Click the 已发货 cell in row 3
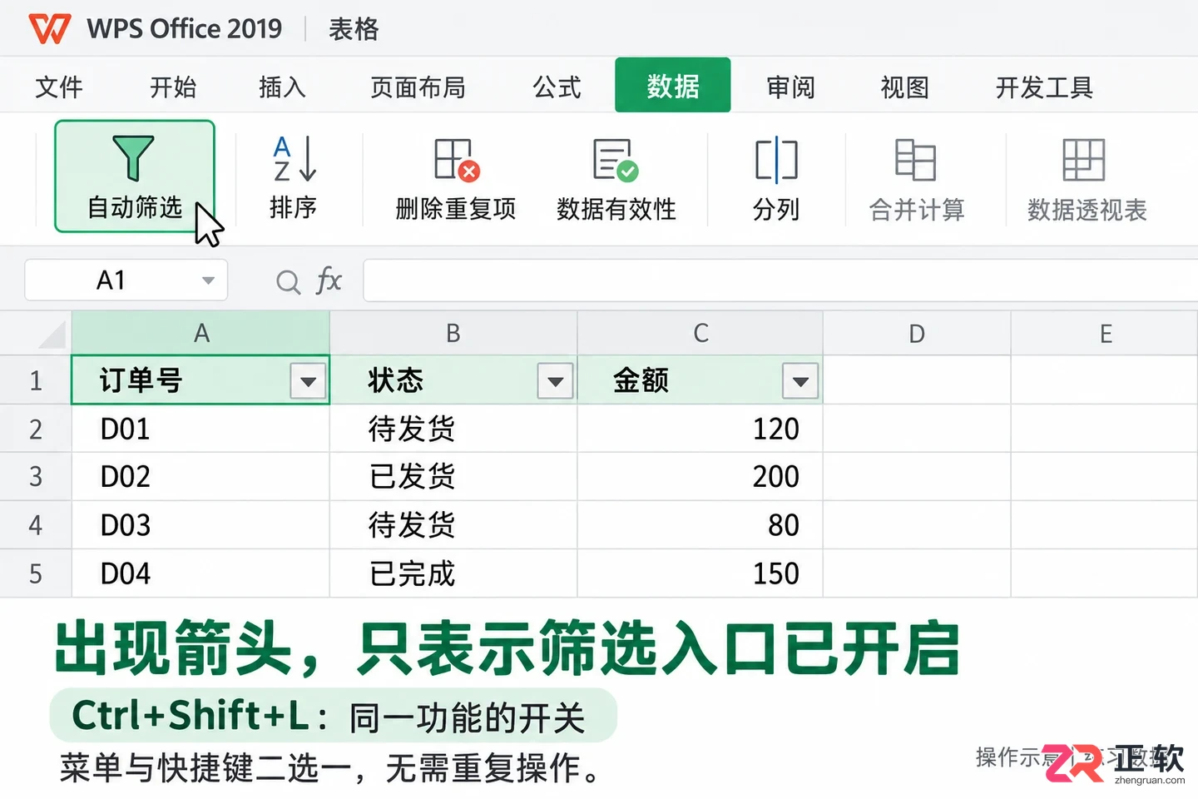Image resolution: width=1198 pixels, height=799 pixels. coord(453,477)
